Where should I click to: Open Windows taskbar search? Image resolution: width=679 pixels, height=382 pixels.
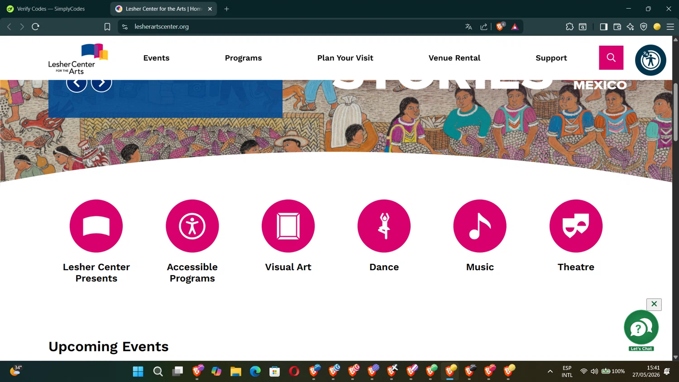(158, 372)
